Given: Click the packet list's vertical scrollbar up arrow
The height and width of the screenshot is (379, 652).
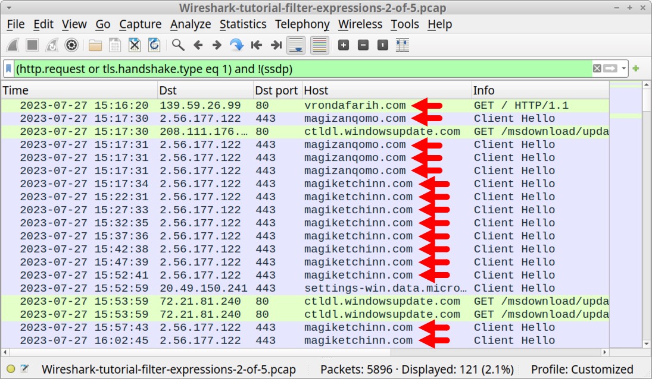Looking at the screenshot, I should pos(646,85).
